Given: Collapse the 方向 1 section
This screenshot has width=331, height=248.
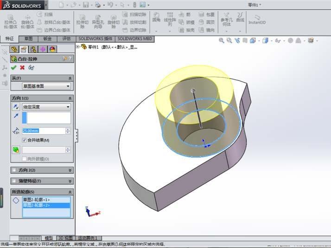Looking at the screenshot, I should pos(70,98).
